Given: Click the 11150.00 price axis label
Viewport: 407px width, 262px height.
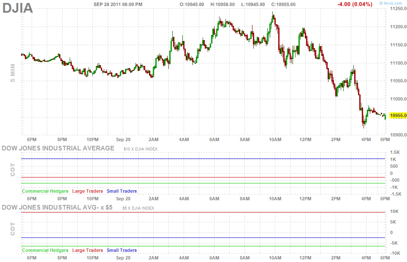Looking at the screenshot, I should point(399,45).
